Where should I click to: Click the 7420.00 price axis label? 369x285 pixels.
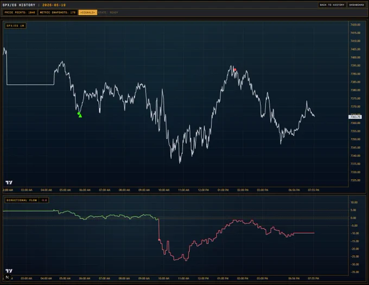pyautogui.click(x=355, y=25)
